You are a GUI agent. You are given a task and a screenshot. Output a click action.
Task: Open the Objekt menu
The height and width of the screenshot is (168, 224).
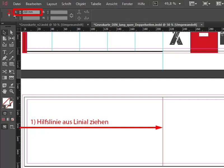pos(81,4)
